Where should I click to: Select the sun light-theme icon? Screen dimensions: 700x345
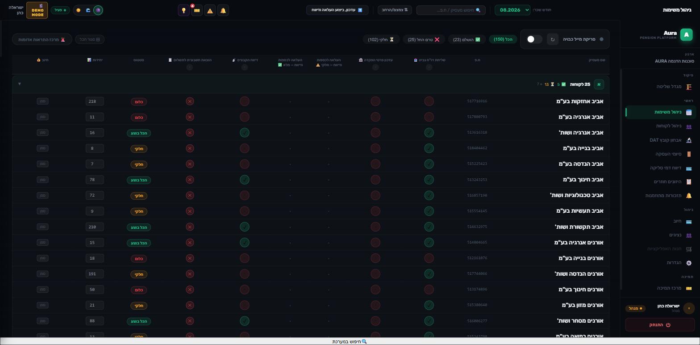79,10
